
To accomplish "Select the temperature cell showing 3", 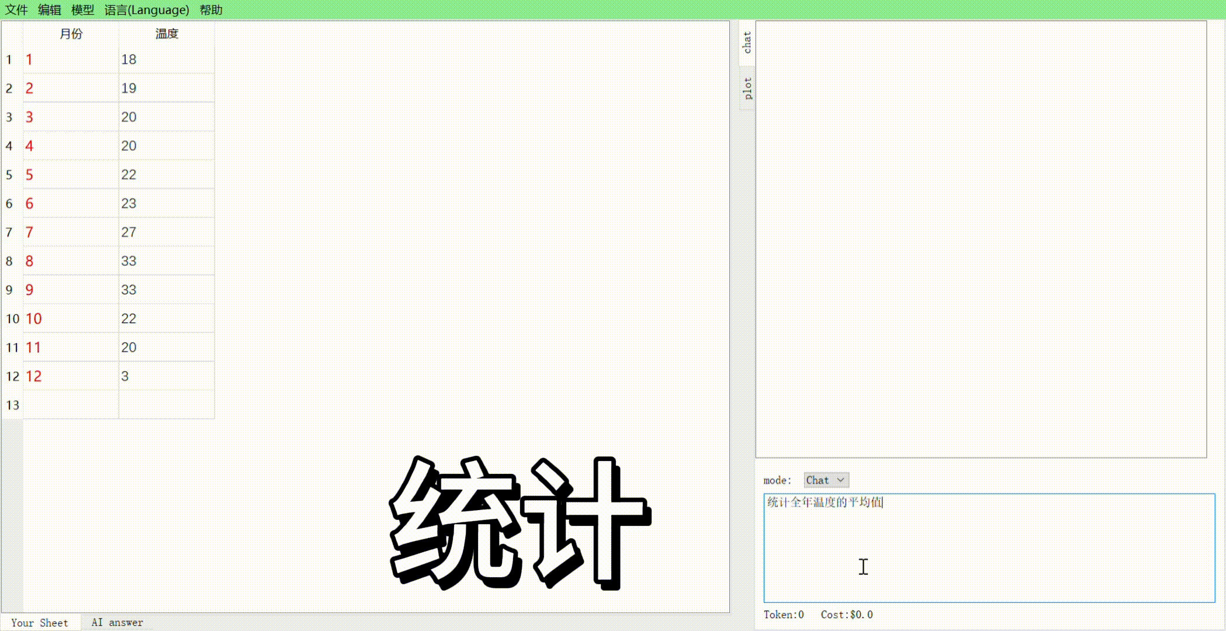I will coord(166,376).
